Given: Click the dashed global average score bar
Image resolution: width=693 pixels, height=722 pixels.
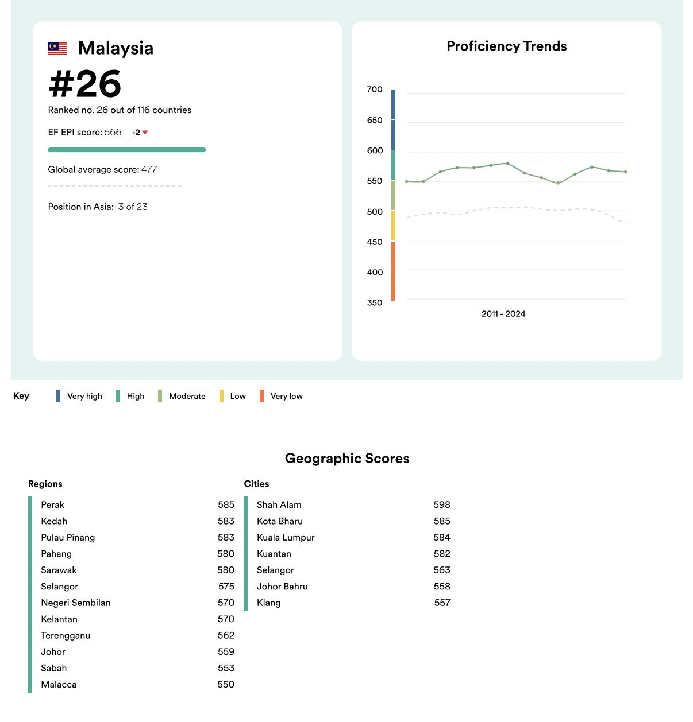Looking at the screenshot, I should (115, 186).
